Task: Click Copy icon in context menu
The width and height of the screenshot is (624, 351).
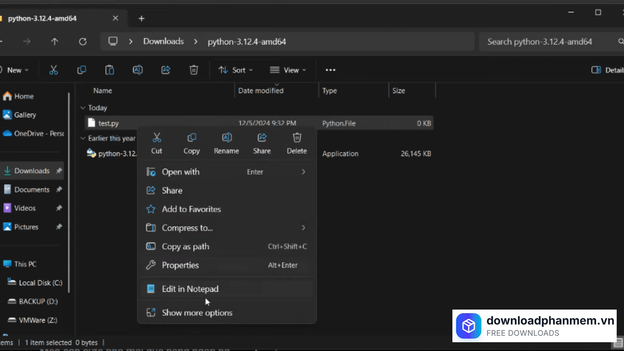Action: 192,137
